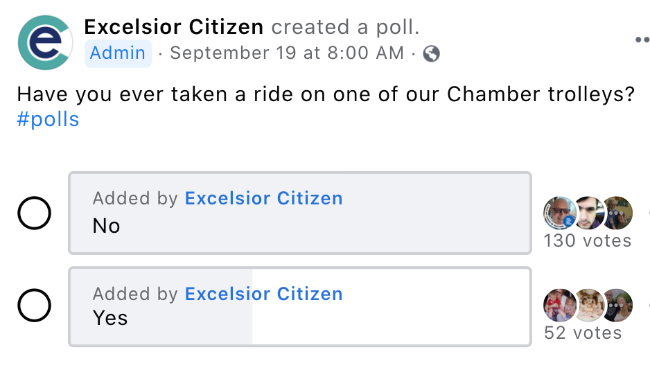
Task: Click Excelsior Citizen link in No option
Action: (x=263, y=199)
